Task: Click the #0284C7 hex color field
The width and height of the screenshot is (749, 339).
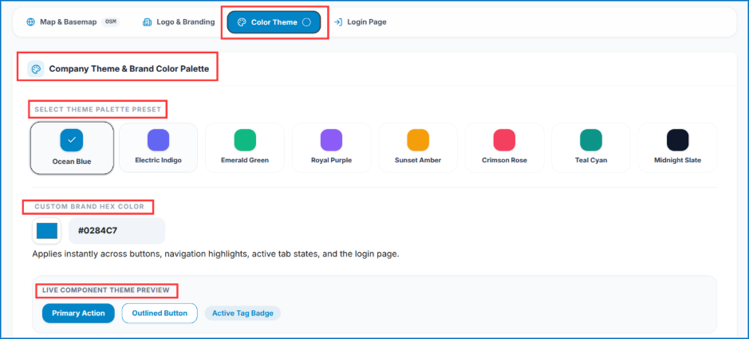Action: (117, 231)
